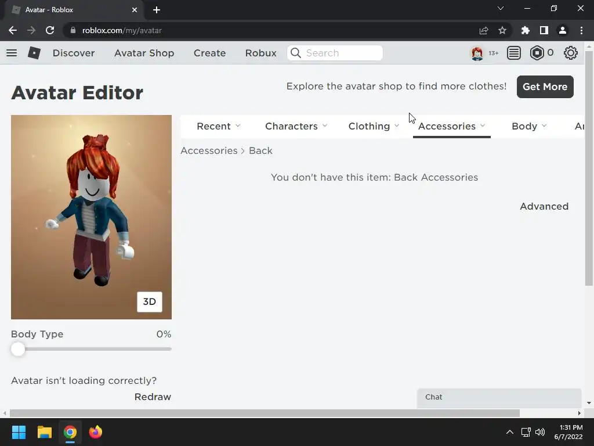The height and width of the screenshot is (446, 594).
Task: Click the Get More button
Action: click(x=545, y=87)
